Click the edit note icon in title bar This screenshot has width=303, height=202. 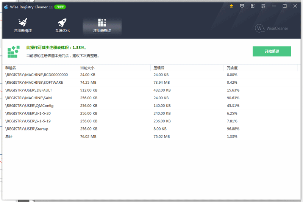click(x=253, y=6)
